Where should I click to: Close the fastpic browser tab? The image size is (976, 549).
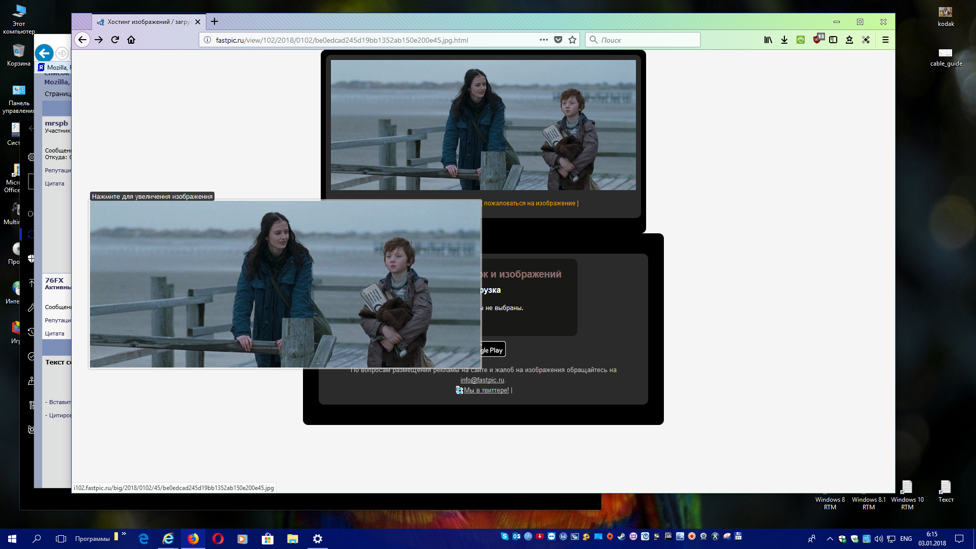tap(198, 22)
